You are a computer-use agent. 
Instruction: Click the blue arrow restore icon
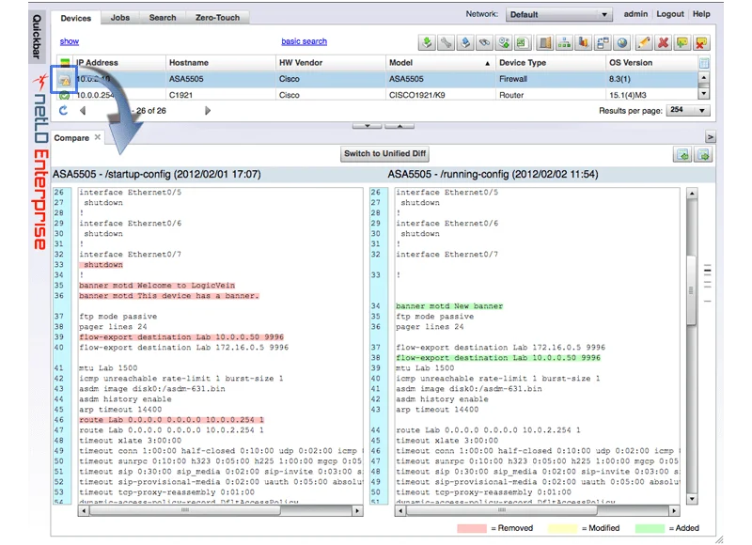[x=465, y=42]
